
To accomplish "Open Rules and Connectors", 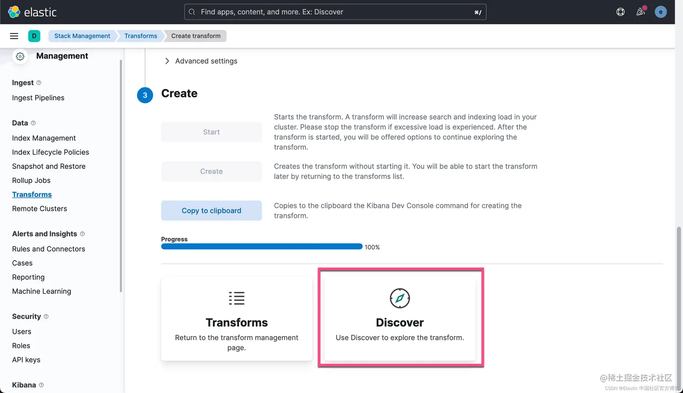I will tap(49, 249).
